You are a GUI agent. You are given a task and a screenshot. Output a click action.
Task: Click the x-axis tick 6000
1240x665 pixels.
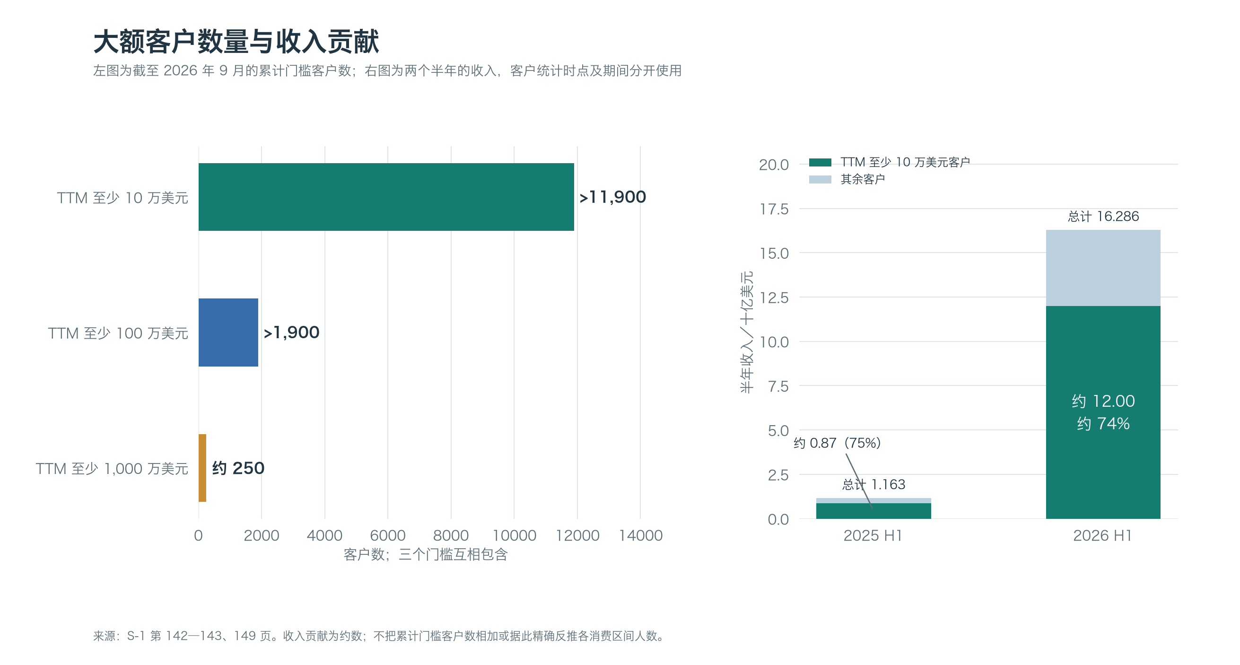(387, 535)
